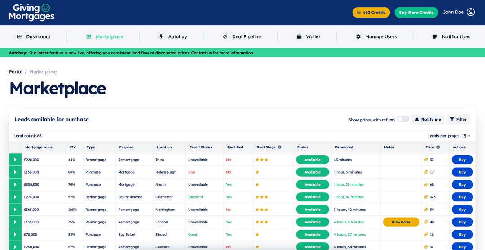Click the single star for the Helensburgh lead
Screen dimensions: 485x250
[x=257, y=172]
